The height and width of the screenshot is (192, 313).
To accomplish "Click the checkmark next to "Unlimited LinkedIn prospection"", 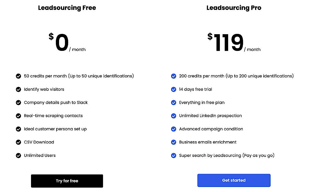I will tap(173, 116).
